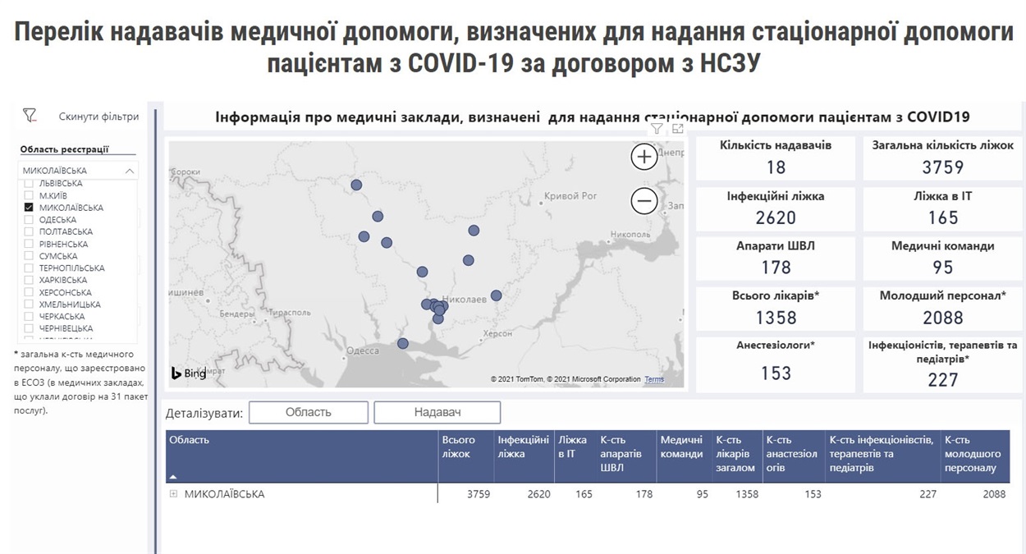The height and width of the screenshot is (554, 1026).
Task: Click the Николаев city label on map
Action: (464, 300)
